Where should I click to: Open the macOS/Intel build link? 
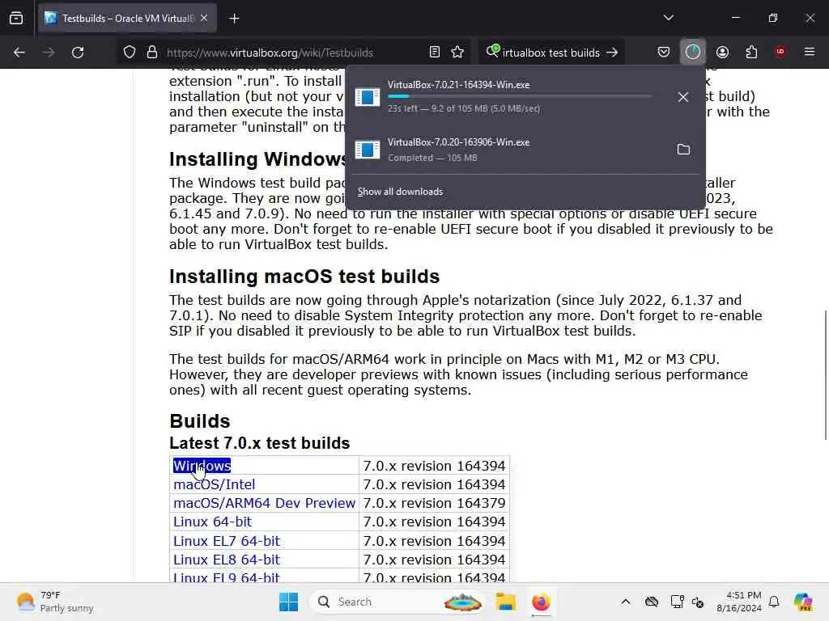[214, 484]
